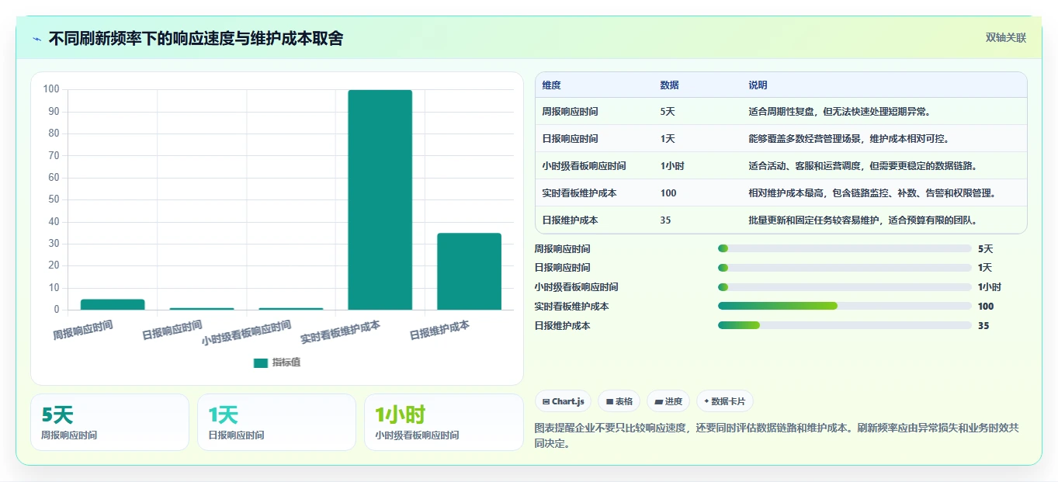
Task: Click the icon in the 进度 chip
Action: [x=659, y=401]
